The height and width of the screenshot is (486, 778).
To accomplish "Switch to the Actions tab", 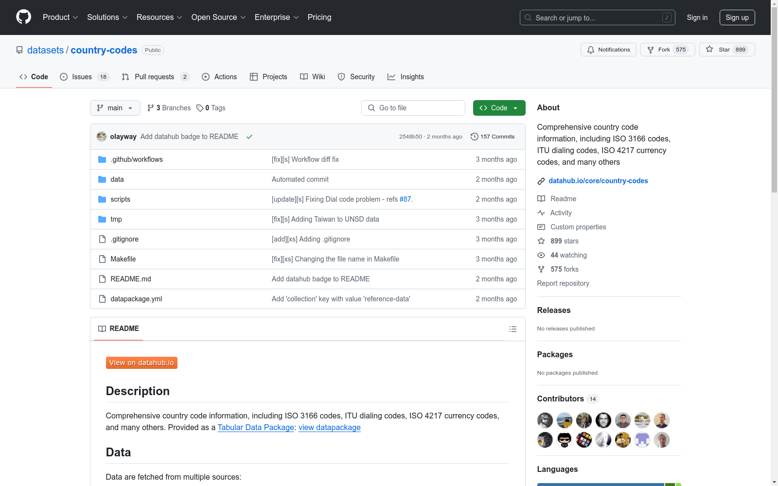I will (219, 77).
